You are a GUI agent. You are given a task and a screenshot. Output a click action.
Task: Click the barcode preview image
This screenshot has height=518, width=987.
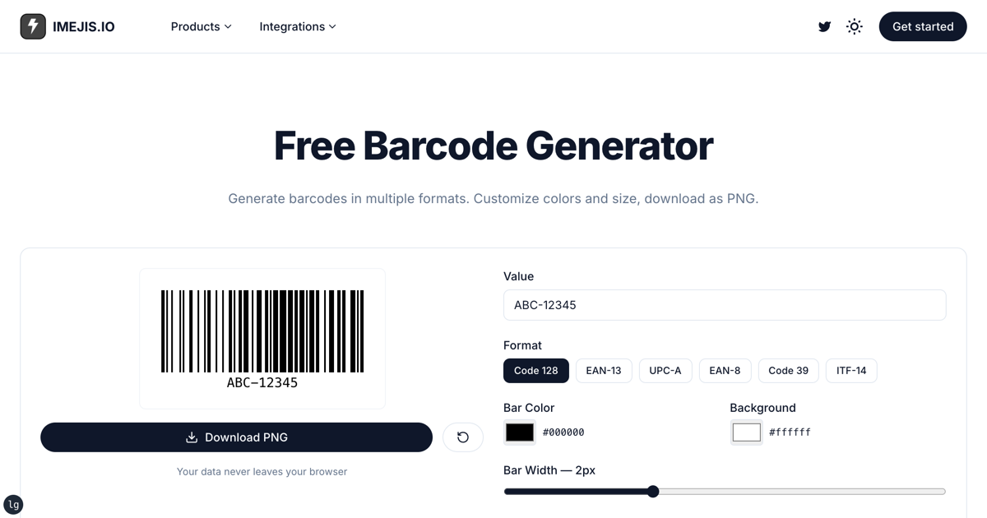tap(262, 338)
